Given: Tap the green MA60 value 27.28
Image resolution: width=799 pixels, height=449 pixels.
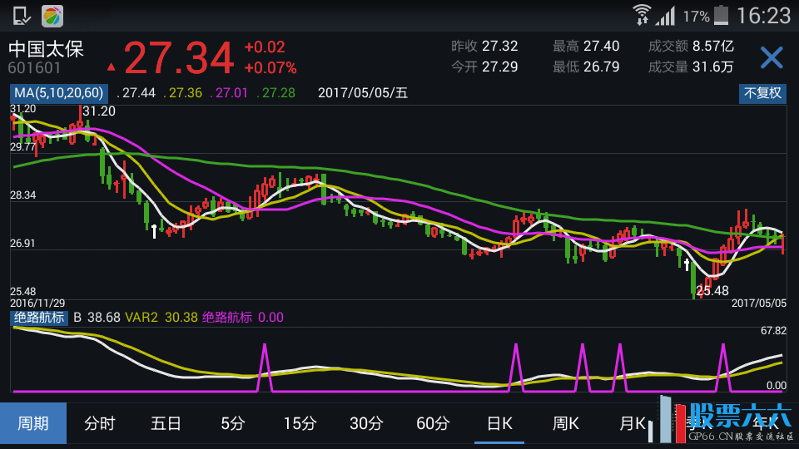Looking at the screenshot, I should click(x=276, y=93).
